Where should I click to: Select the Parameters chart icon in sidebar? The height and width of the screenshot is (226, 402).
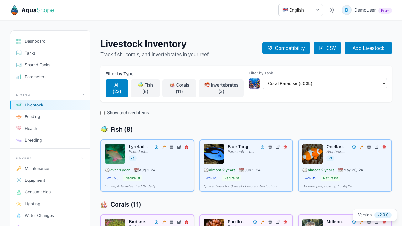point(19,77)
